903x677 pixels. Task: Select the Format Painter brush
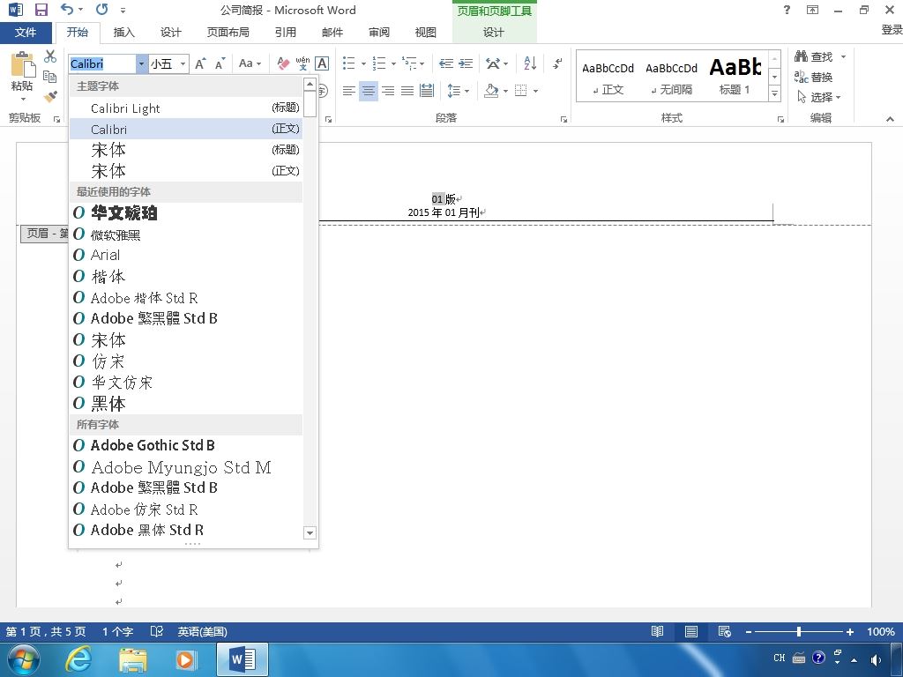[50, 96]
